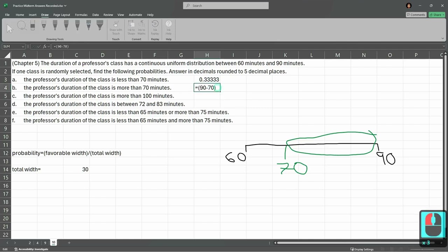Click the Ink to Maths button

[141, 28]
